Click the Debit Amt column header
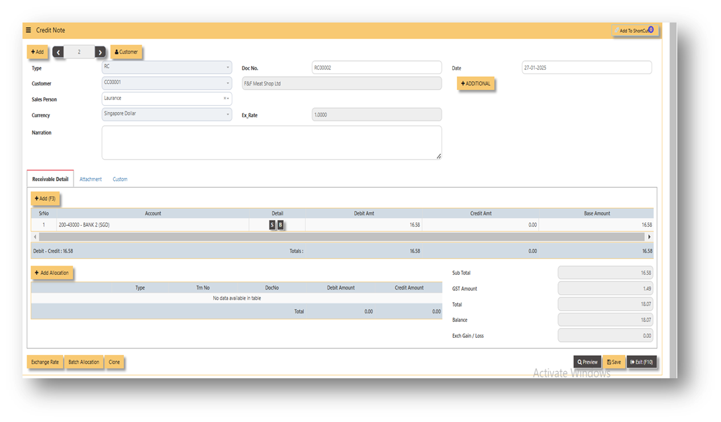 click(x=363, y=213)
